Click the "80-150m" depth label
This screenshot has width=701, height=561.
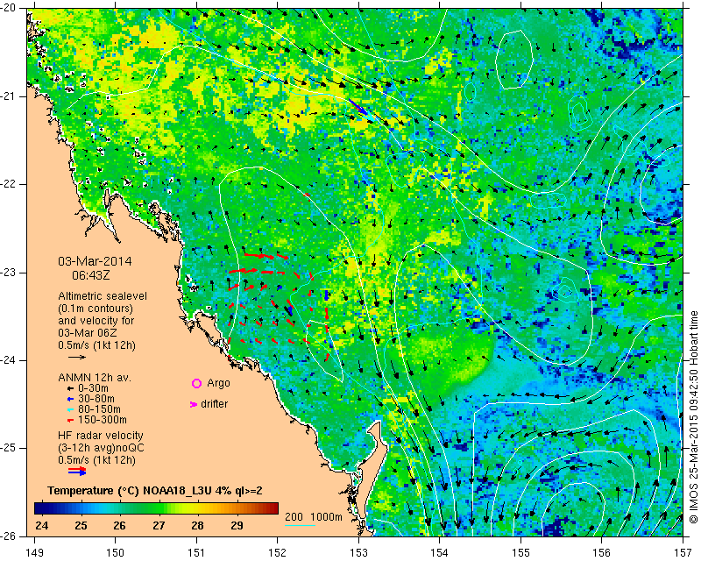coord(99,409)
